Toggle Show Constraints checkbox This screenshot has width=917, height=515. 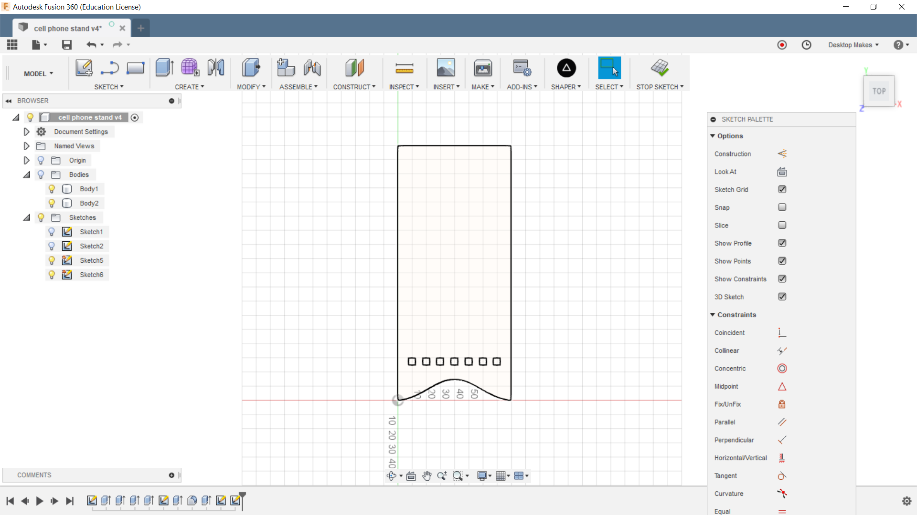pos(783,278)
